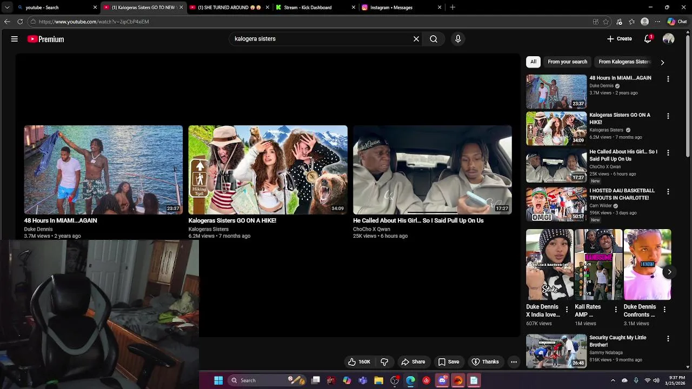Reload the page with the refresh icon
The image size is (692, 389).
coord(20,22)
